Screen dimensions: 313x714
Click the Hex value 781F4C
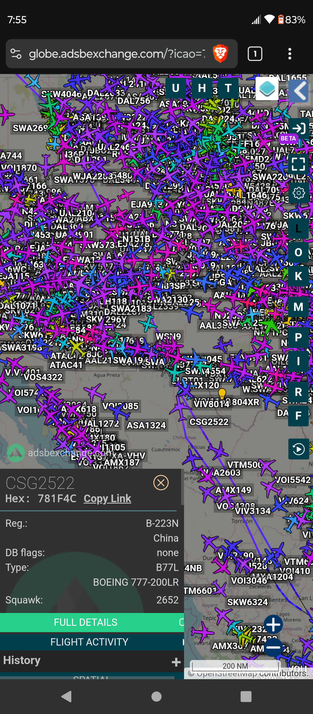point(57,498)
